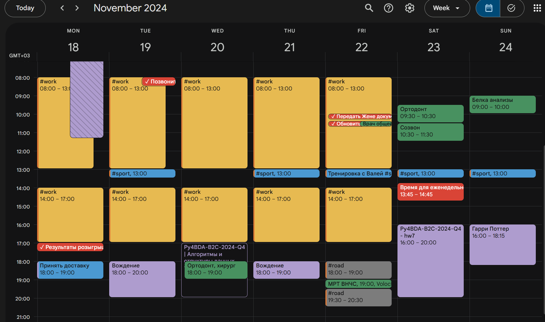Open Wednesday's #work 14:00 – 17:00 event
This screenshot has height=322, width=545.
[214, 215]
